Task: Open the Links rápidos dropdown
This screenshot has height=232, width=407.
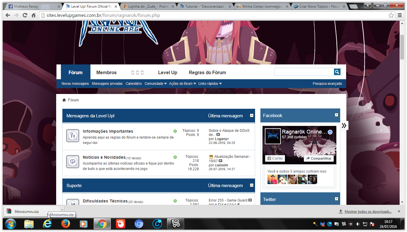Action: (x=210, y=84)
